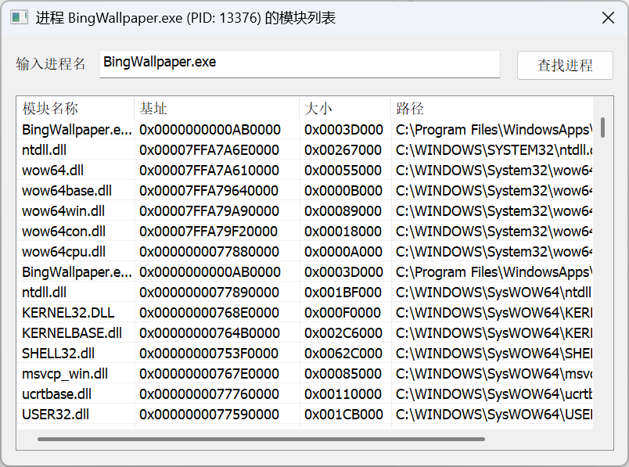Image resolution: width=629 pixels, height=467 pixels.
Task: Click the C:\WINDOWS\SYSTEM32\ntdll path cell
Action: pyautogui.click(x=494, y=150)
